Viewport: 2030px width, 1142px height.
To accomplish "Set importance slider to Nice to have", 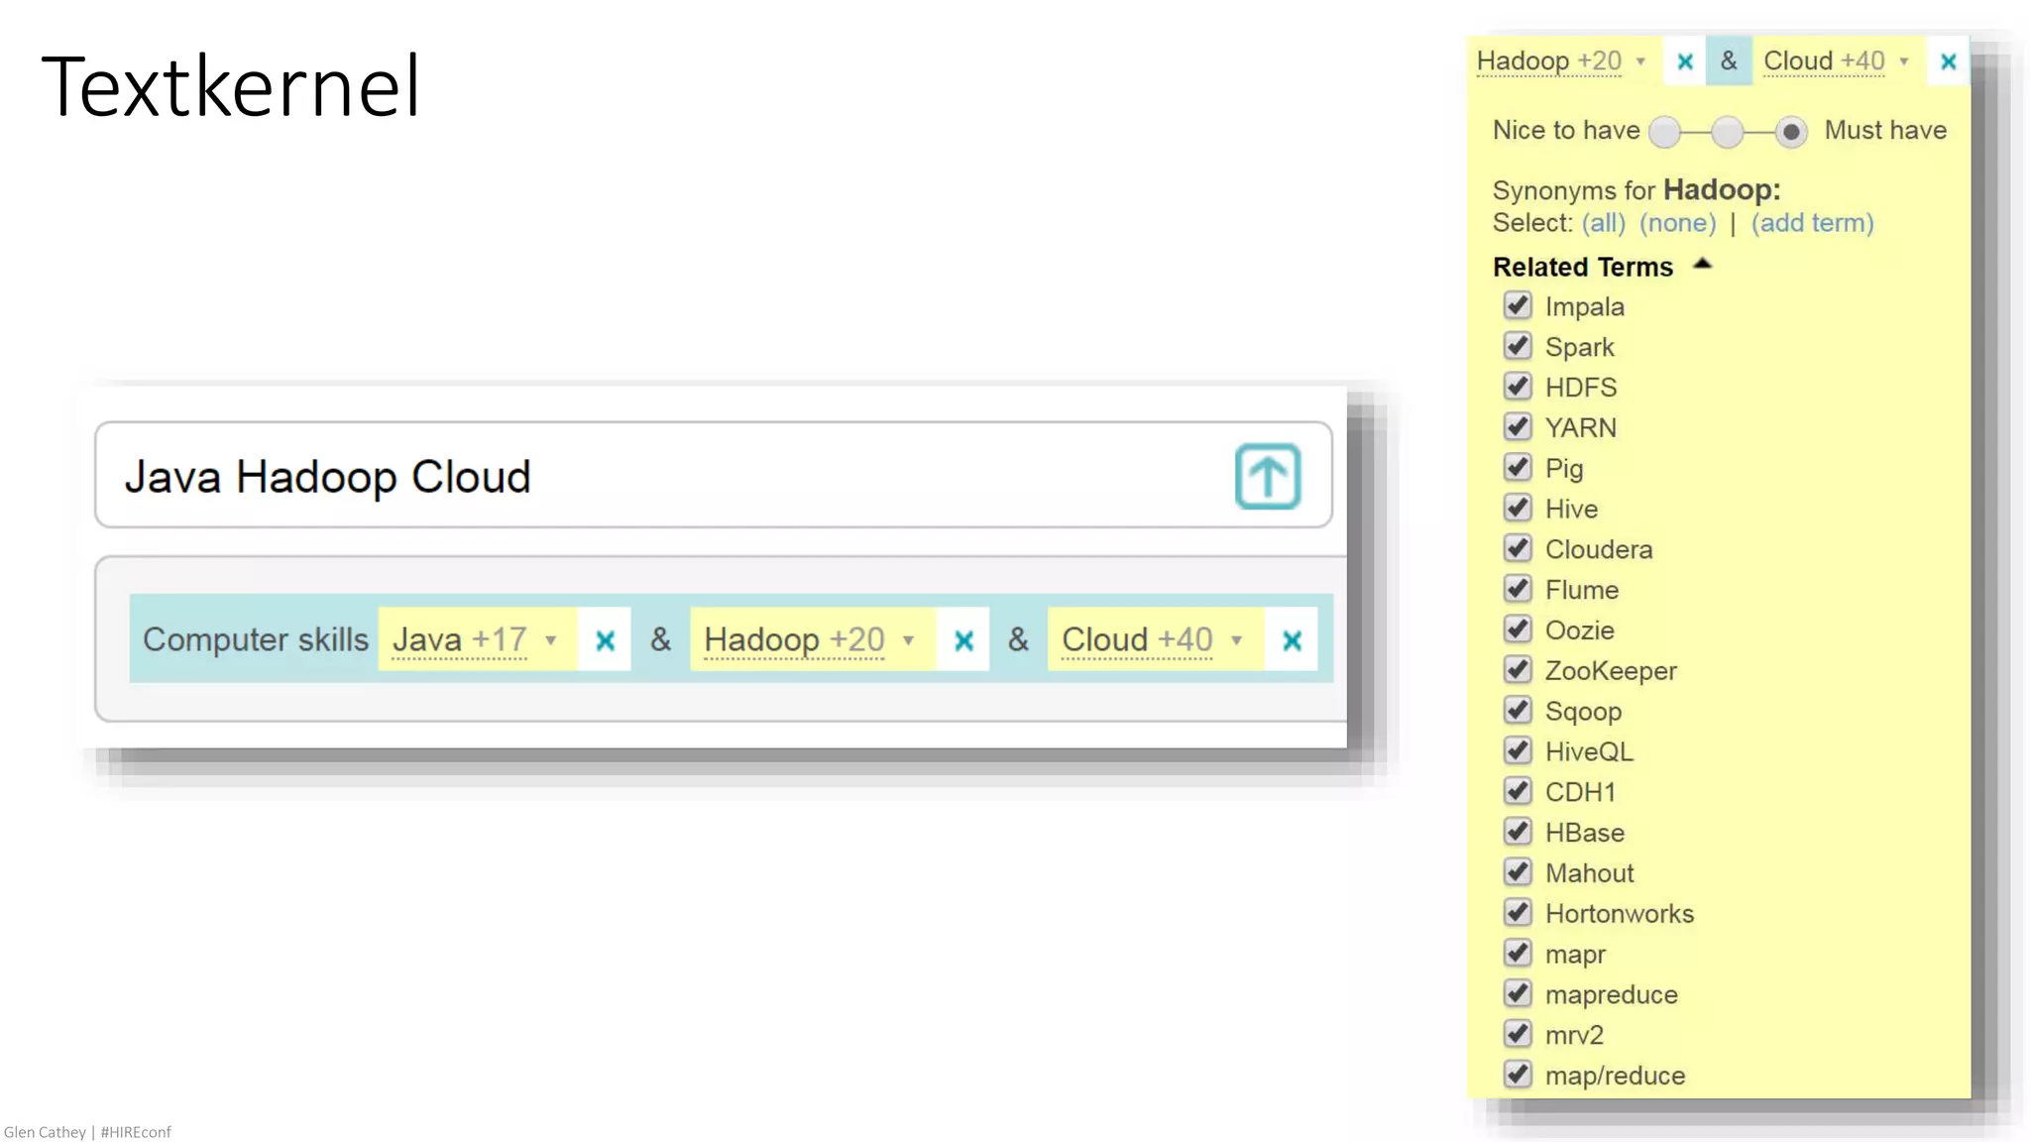I will [1665, 132].
